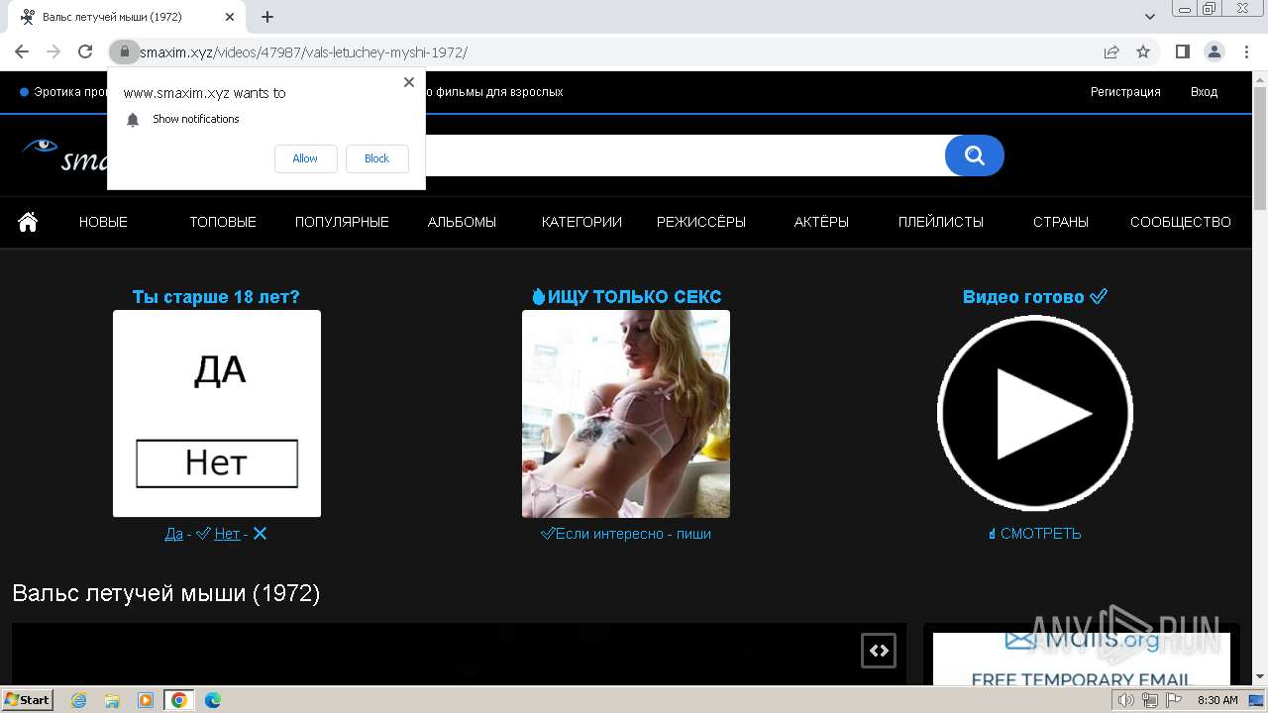Image resolution: width=1268 pixels, height=713 pixels.
Task: Open the КАТЕГОРИИ section
Action: pyautogui.click(x=581, y=222)
